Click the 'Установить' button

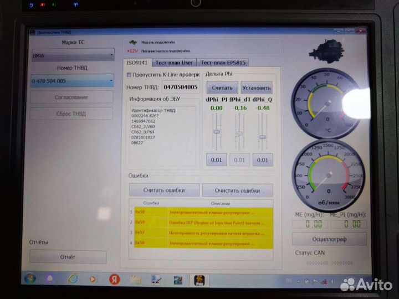257,87
